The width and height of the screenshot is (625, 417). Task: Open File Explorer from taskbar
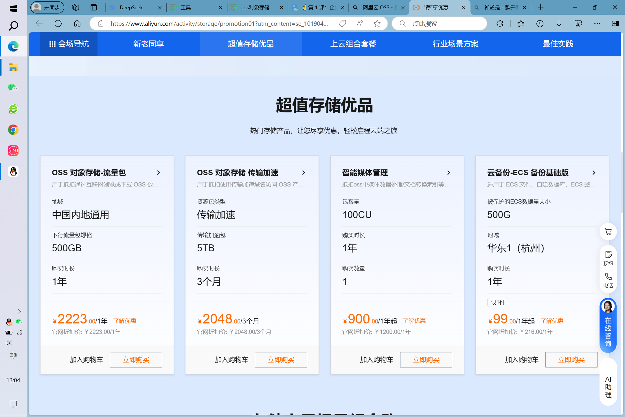pos(13,67)
